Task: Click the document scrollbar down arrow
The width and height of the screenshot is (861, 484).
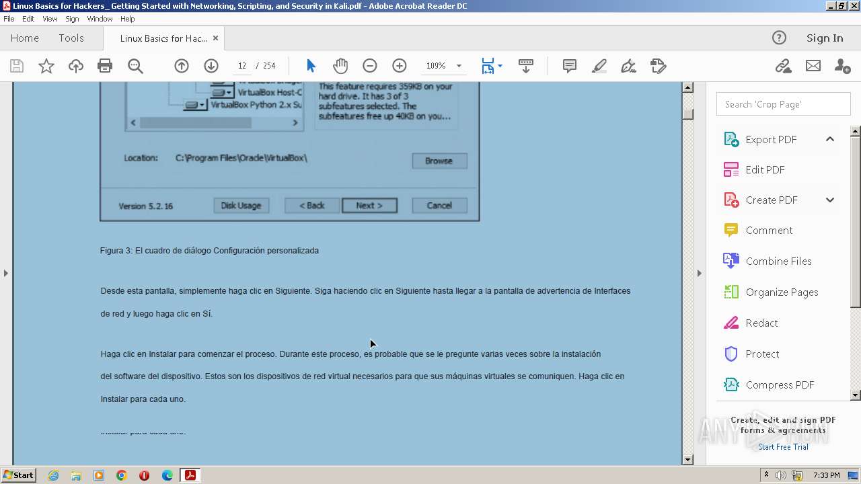Action: point(687,460)
